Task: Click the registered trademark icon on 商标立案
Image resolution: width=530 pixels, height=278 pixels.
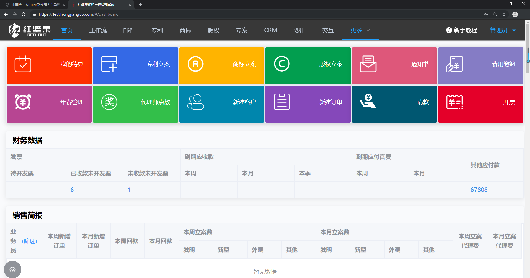Action: pos(195,64)
